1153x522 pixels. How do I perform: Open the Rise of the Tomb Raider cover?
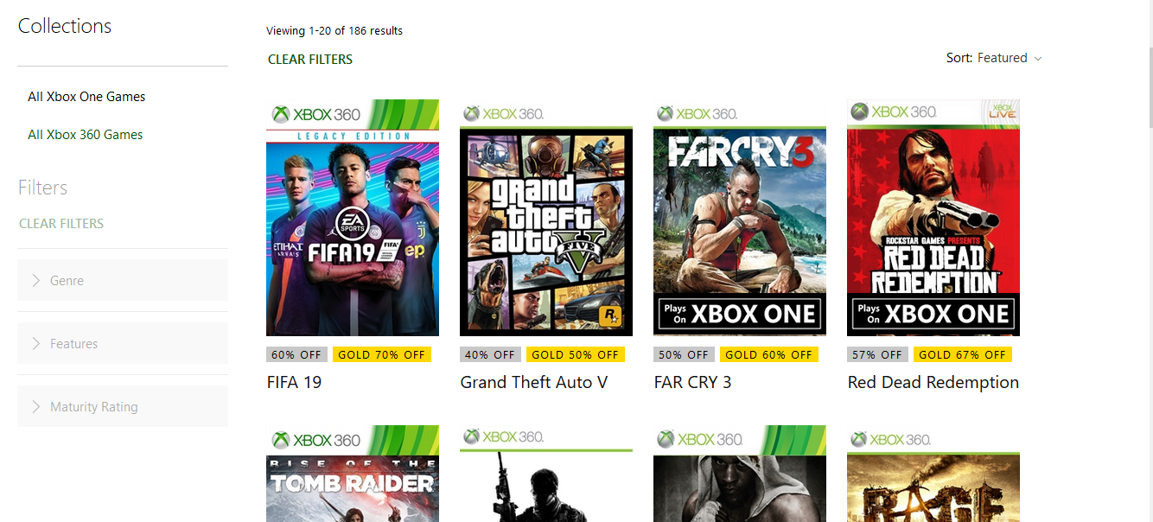tap(353, 474)
